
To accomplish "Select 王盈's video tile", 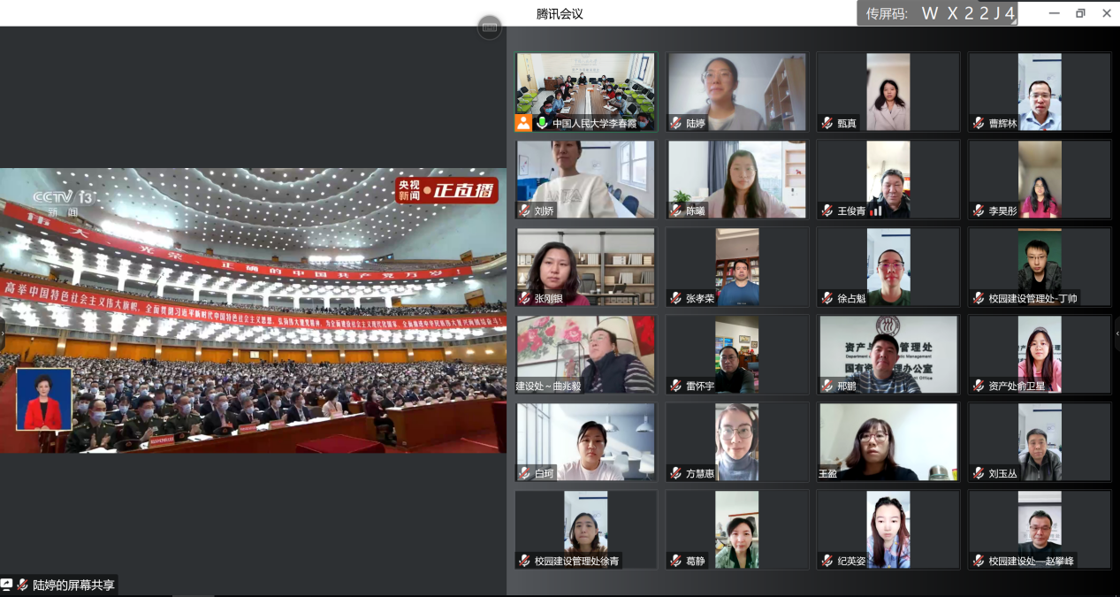I will (x=888, y=442).
